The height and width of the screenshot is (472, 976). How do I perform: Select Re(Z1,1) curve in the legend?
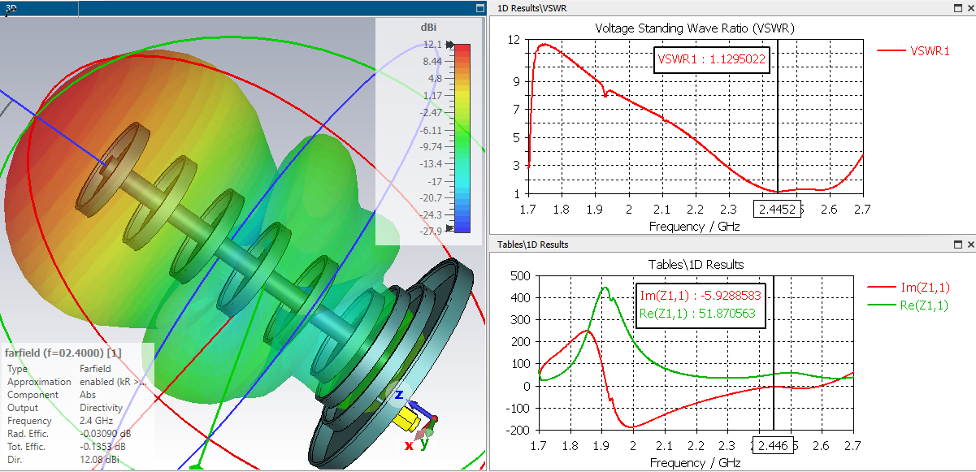(909, 305)
